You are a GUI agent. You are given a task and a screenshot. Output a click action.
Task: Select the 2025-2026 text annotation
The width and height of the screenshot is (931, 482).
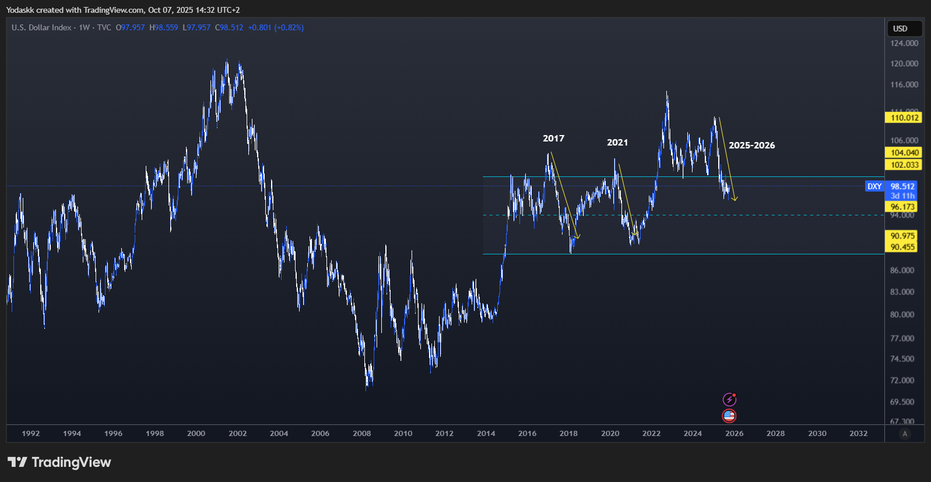click(751, 146)
